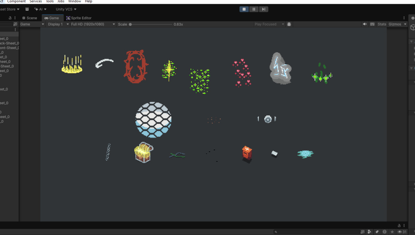Click the Frame Debugger bug icon
This screenshot has width=415, height=235.
click(289, 24)
